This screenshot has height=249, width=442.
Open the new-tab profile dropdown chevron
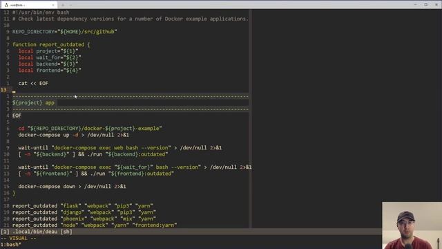pos(70,5)
